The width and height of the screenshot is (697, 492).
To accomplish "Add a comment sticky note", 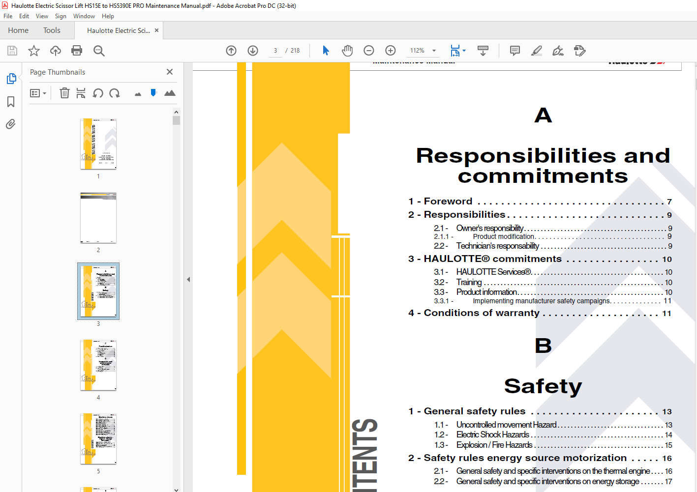I will coord(515,51).
